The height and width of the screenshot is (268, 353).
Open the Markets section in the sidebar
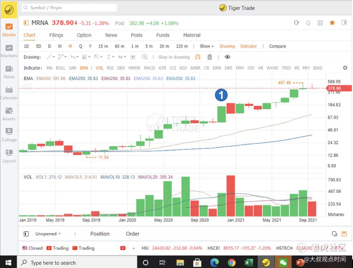tap(9, 51)
